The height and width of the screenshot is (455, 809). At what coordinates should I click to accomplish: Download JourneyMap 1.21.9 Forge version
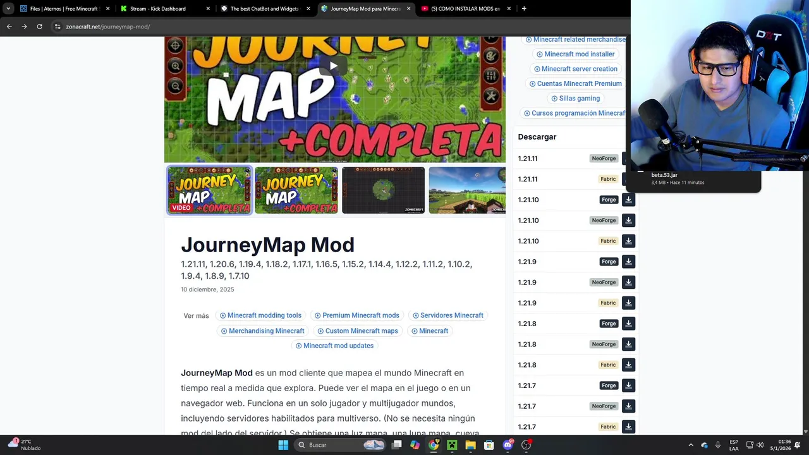point(628,262)
